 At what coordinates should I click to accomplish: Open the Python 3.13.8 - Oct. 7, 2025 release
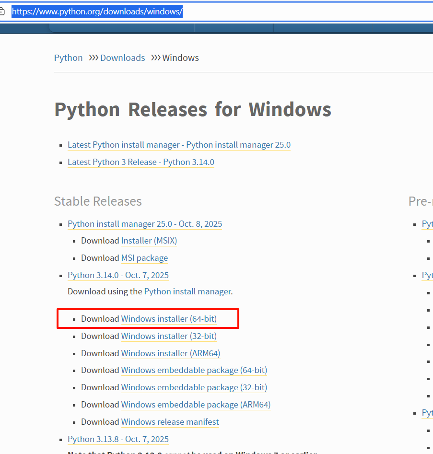click(x=118, y=439)
